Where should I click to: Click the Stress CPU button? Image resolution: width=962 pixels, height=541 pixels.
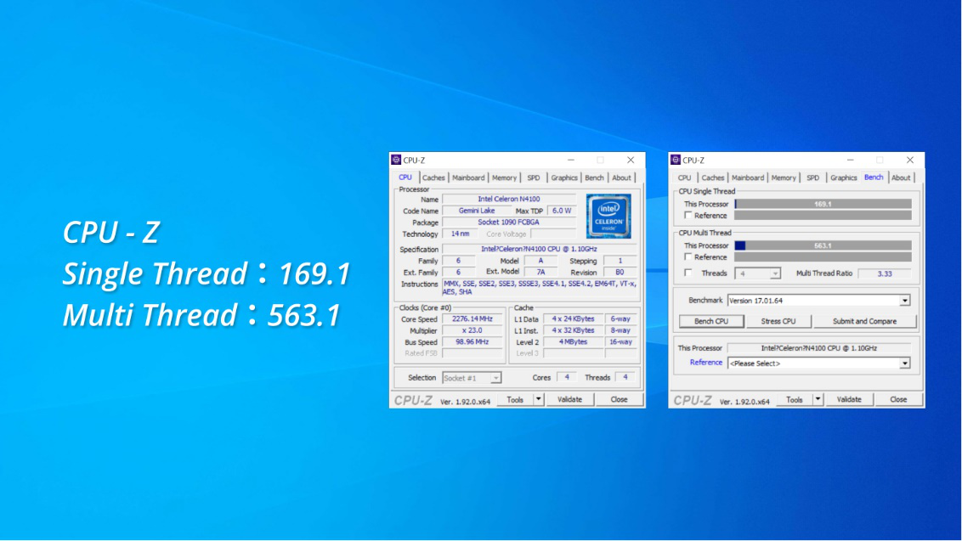778,321
